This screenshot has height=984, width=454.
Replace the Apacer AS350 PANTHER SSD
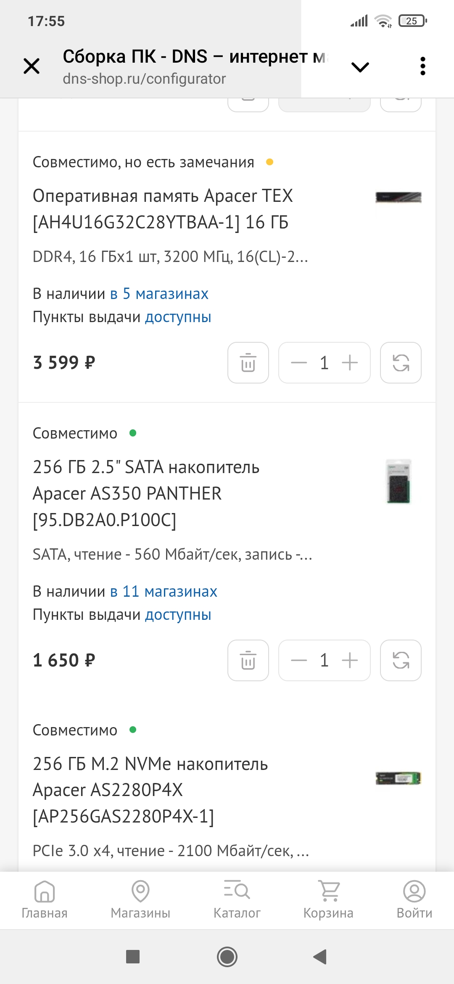401,660
